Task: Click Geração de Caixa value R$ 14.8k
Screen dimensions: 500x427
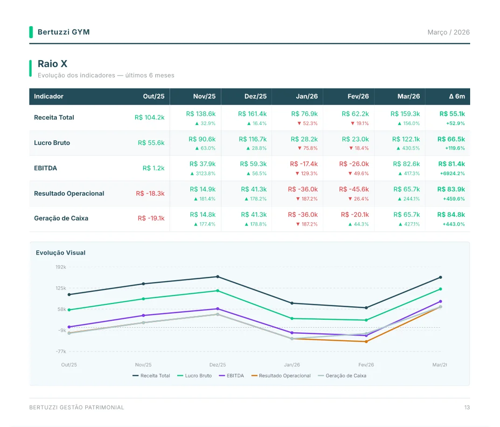Action: (203, 215)
